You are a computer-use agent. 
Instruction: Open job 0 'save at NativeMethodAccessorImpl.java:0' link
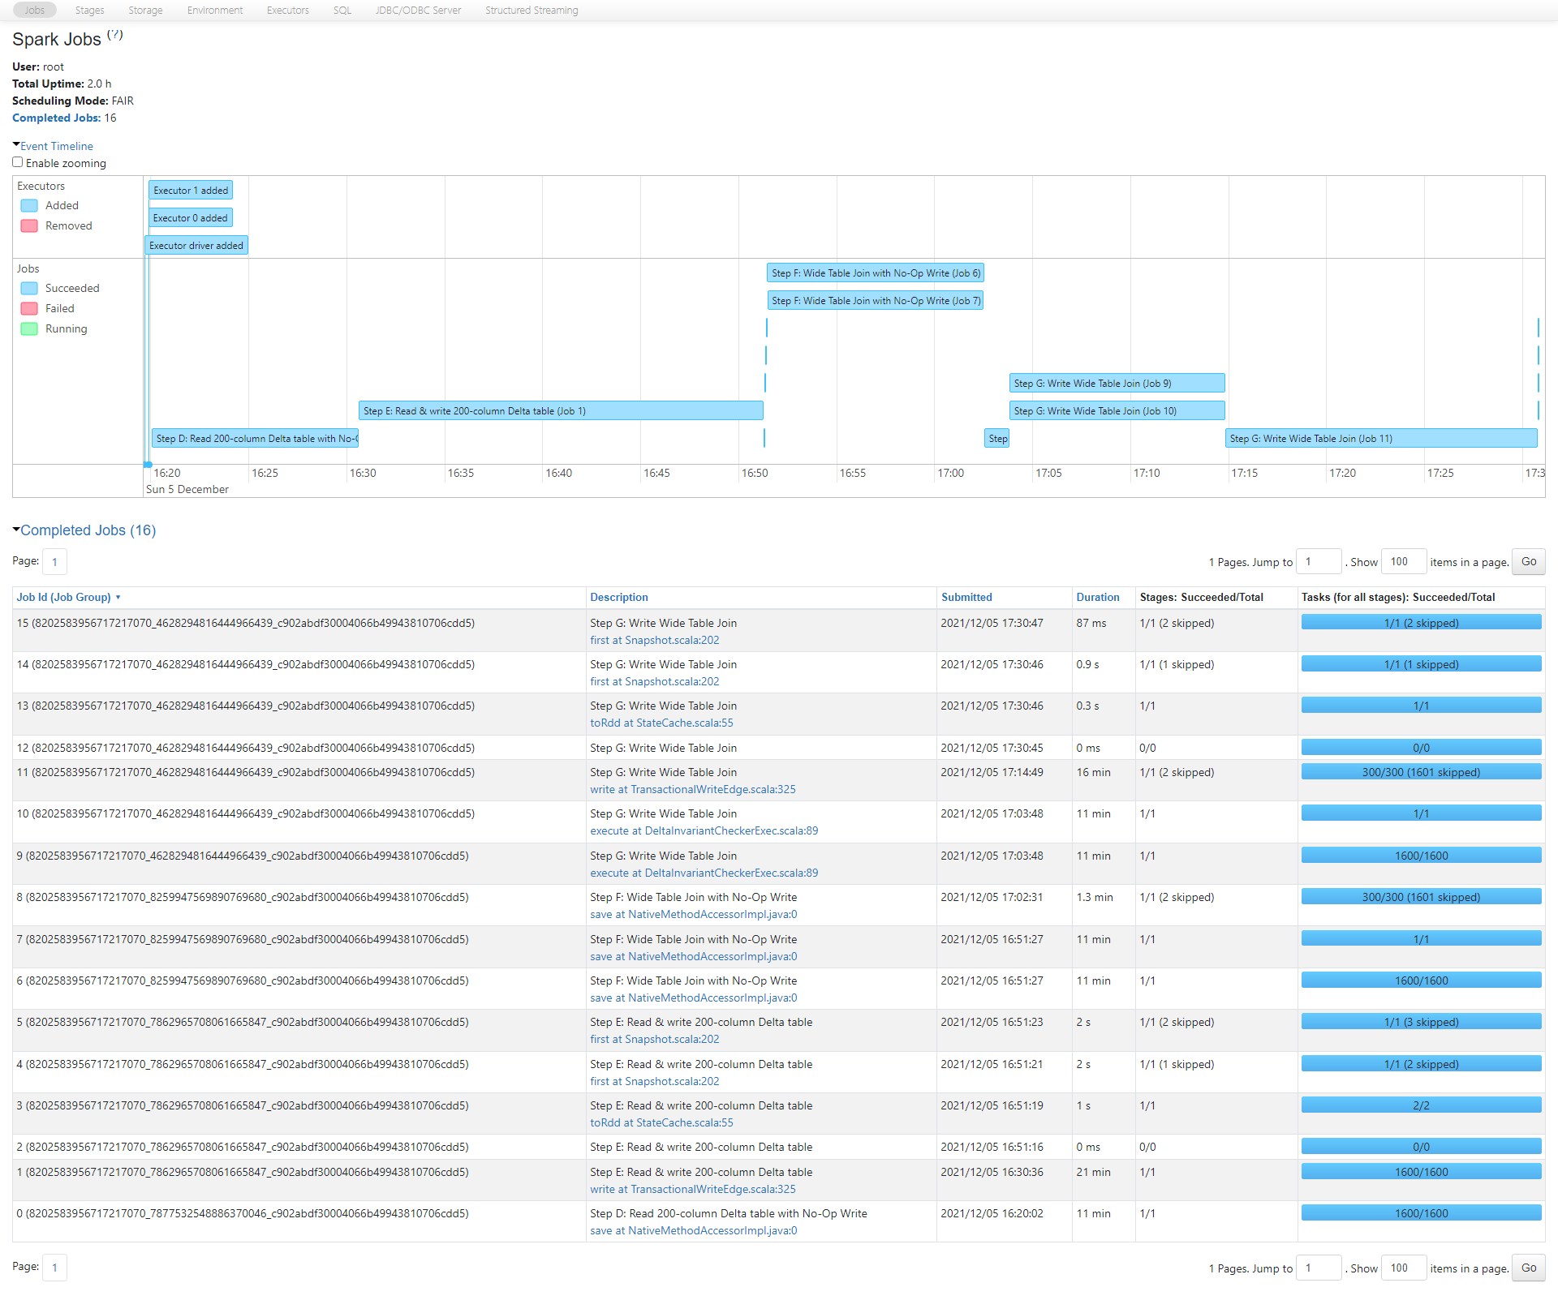pyautogui.click(x=694, y=1231)
